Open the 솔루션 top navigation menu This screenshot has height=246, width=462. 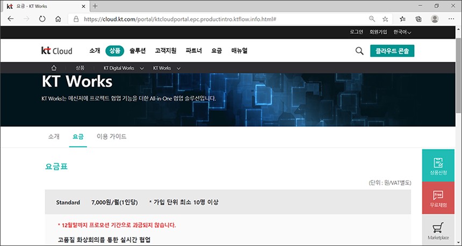tap(138, 50)
